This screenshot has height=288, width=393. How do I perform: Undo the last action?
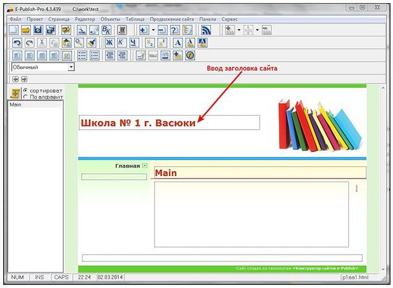pyautogui.click(x=17, y=43)
